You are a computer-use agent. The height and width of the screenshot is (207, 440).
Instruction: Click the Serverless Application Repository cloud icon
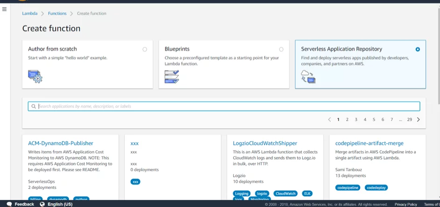(x=308, y=77)
